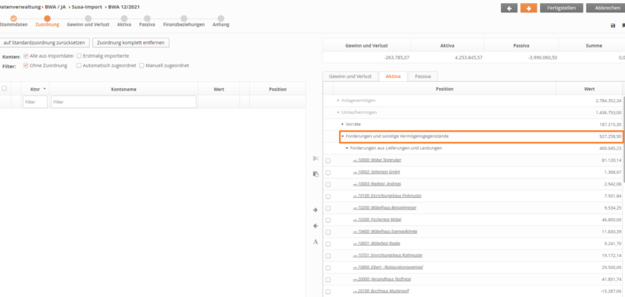This screenshot has width=625, height=297.
Task: Check the box for account 20100
Action: pos(328,292)
